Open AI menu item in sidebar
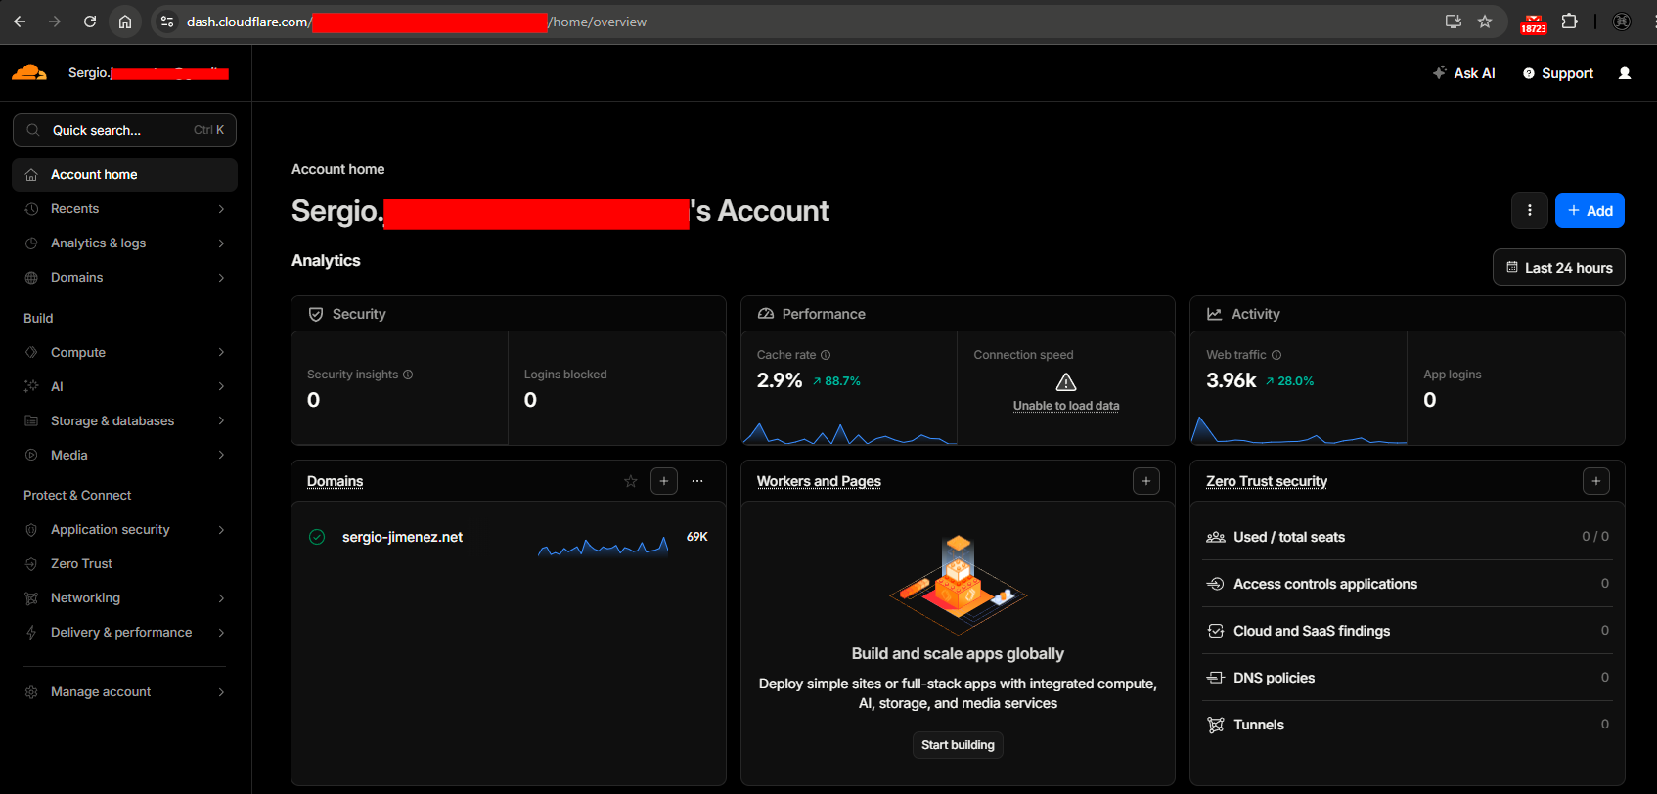The image size is (1657, 794). 125,387
